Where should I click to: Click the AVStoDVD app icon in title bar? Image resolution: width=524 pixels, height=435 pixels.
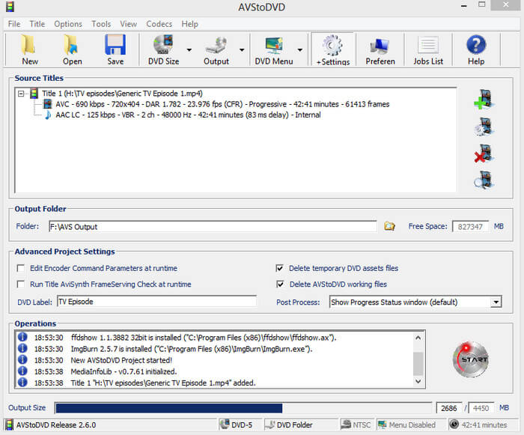[x=10, y=7]
